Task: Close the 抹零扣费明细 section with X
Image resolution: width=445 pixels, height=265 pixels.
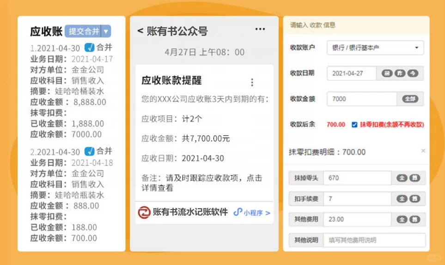Action: [x=423, y=151]
